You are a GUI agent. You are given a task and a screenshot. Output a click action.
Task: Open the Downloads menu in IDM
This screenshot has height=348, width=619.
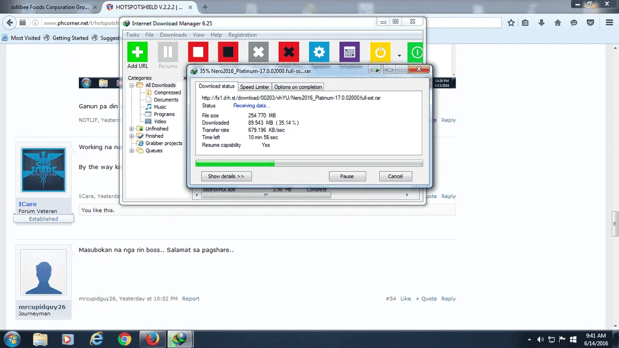[173, 35]
